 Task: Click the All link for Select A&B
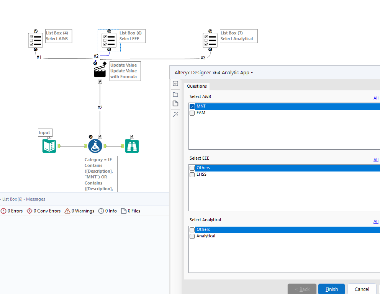(376, 98)
